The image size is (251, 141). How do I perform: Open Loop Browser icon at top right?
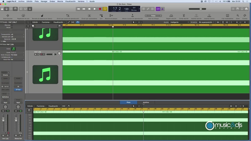pos(242,9)
